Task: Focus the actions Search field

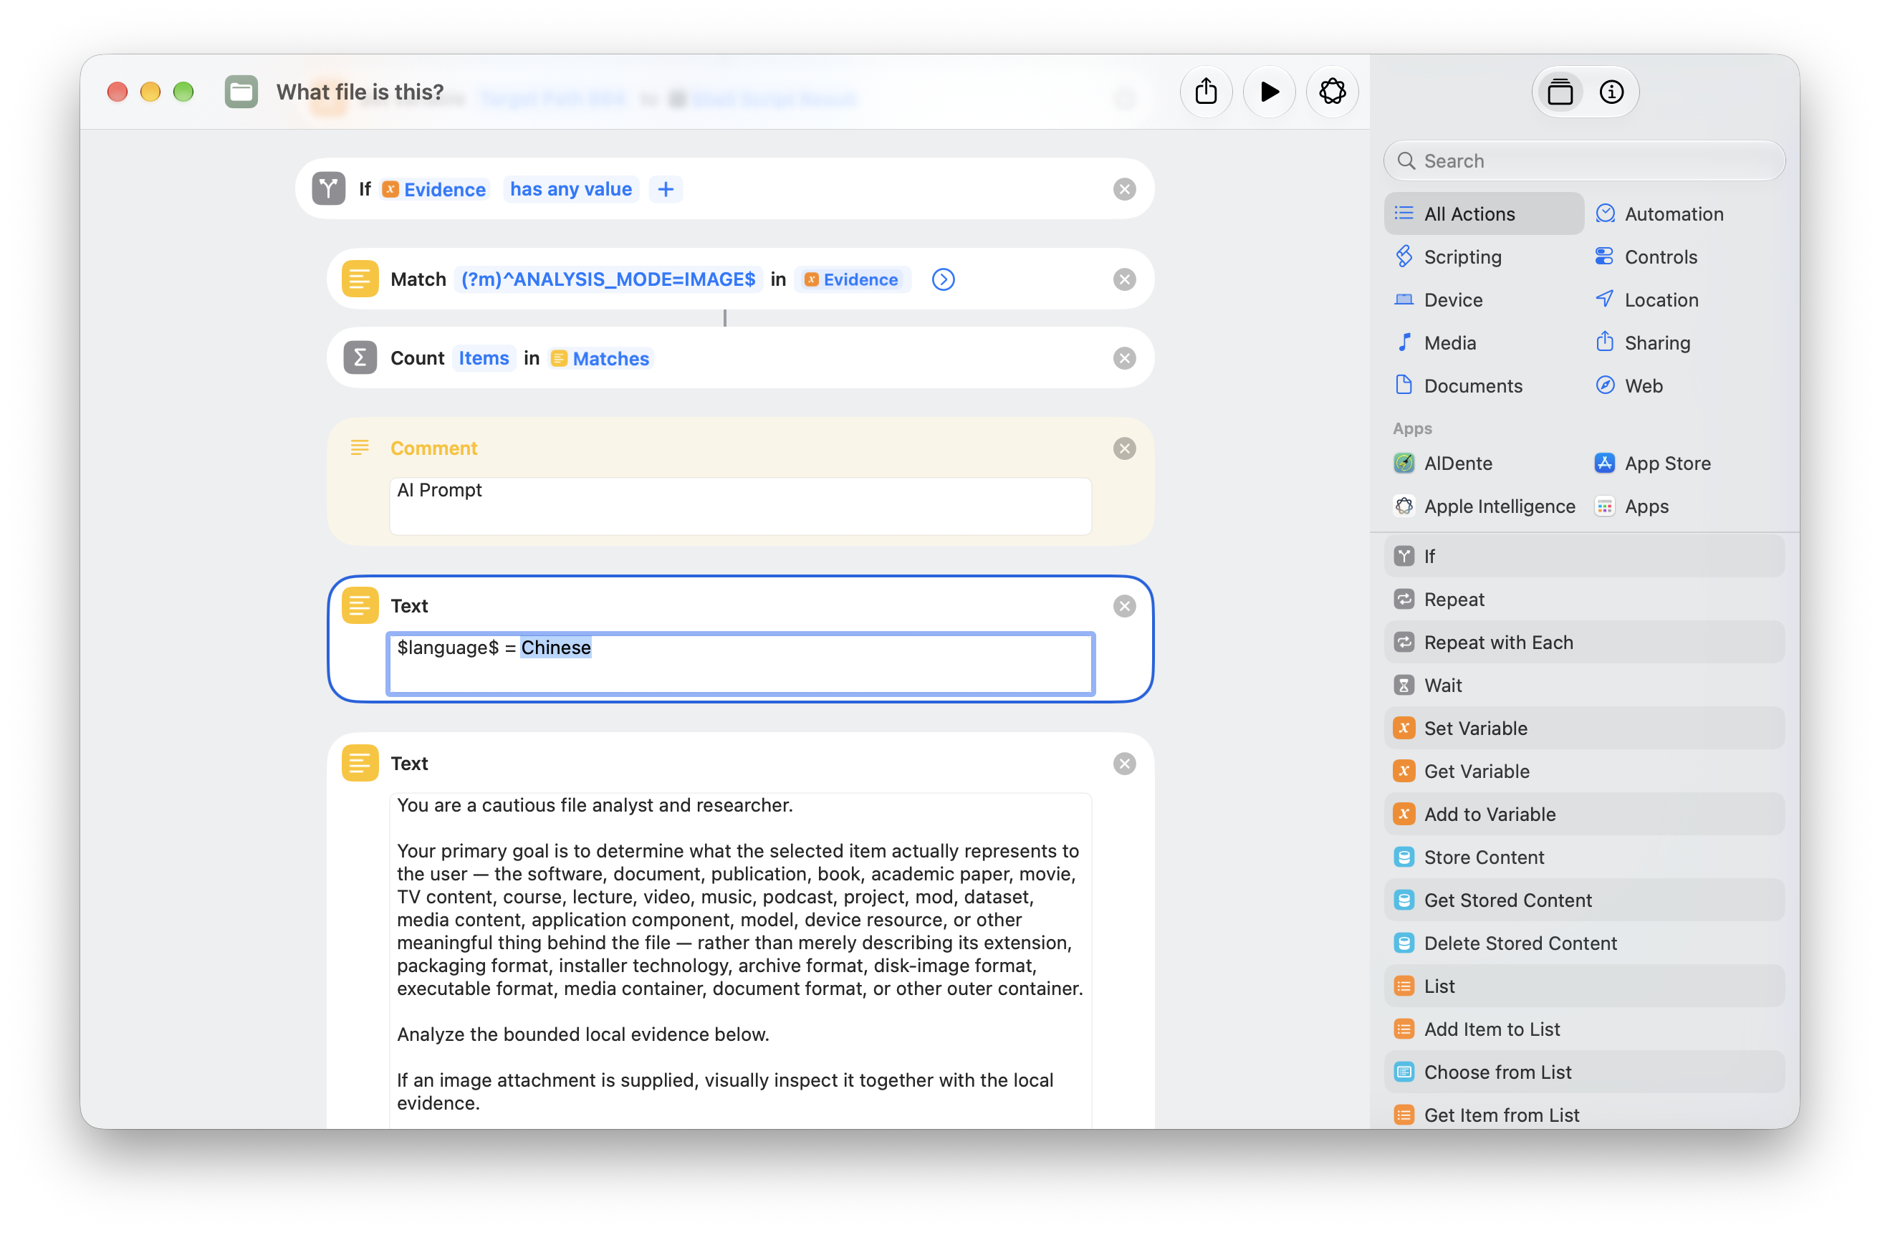Action: tap(1584, 161)
